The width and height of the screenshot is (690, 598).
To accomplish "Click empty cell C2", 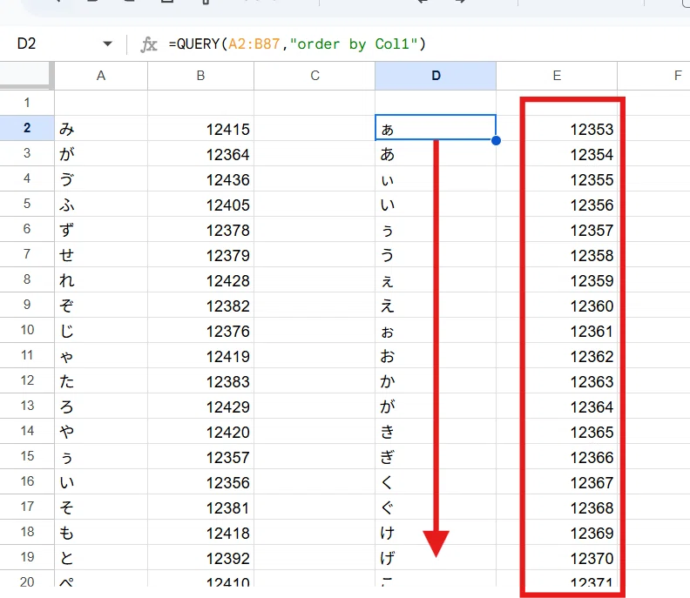I will click(315, 129).
